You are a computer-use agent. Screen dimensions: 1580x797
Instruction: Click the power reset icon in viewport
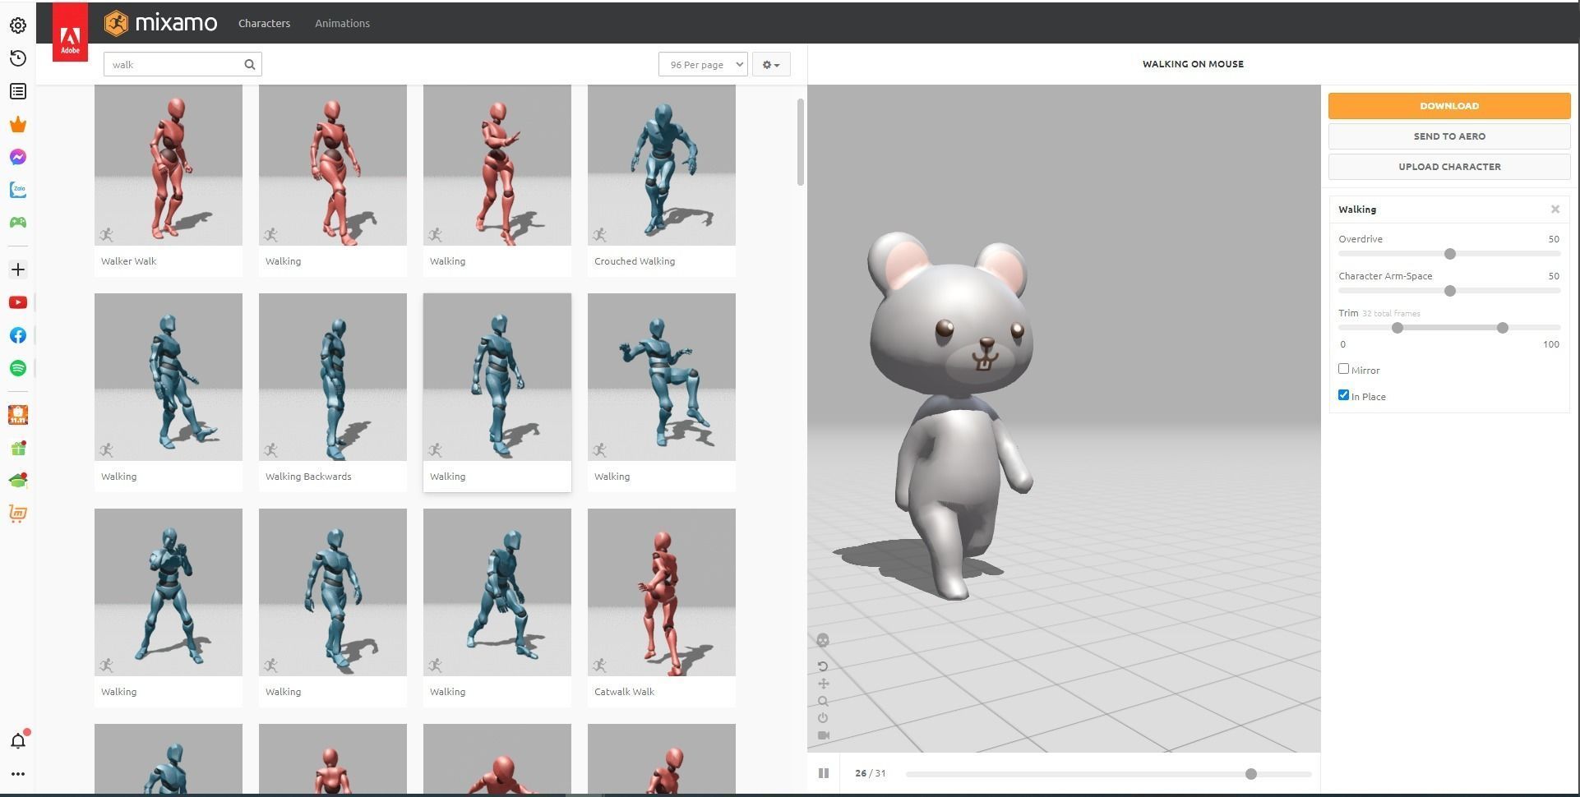[x=823, y=718]
